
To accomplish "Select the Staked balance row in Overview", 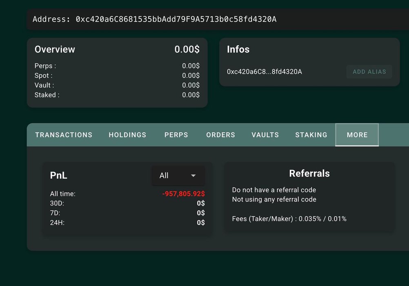I will pos(117,95).
